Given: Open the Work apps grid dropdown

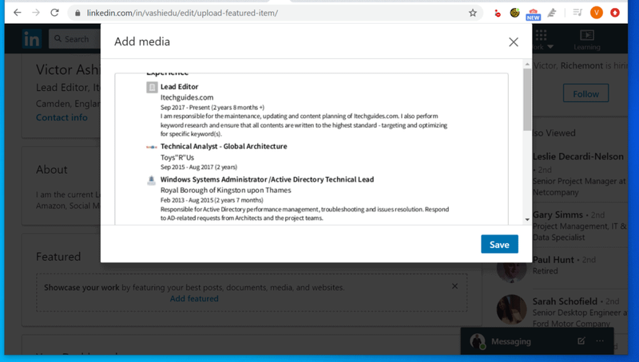Looking at the screenshot, I should tap(542, 39).
